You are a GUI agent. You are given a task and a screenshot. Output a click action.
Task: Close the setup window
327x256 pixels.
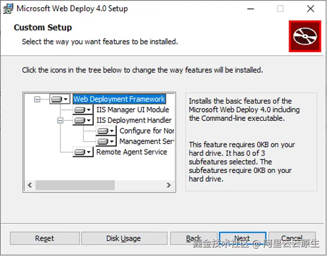pos(310,9)
